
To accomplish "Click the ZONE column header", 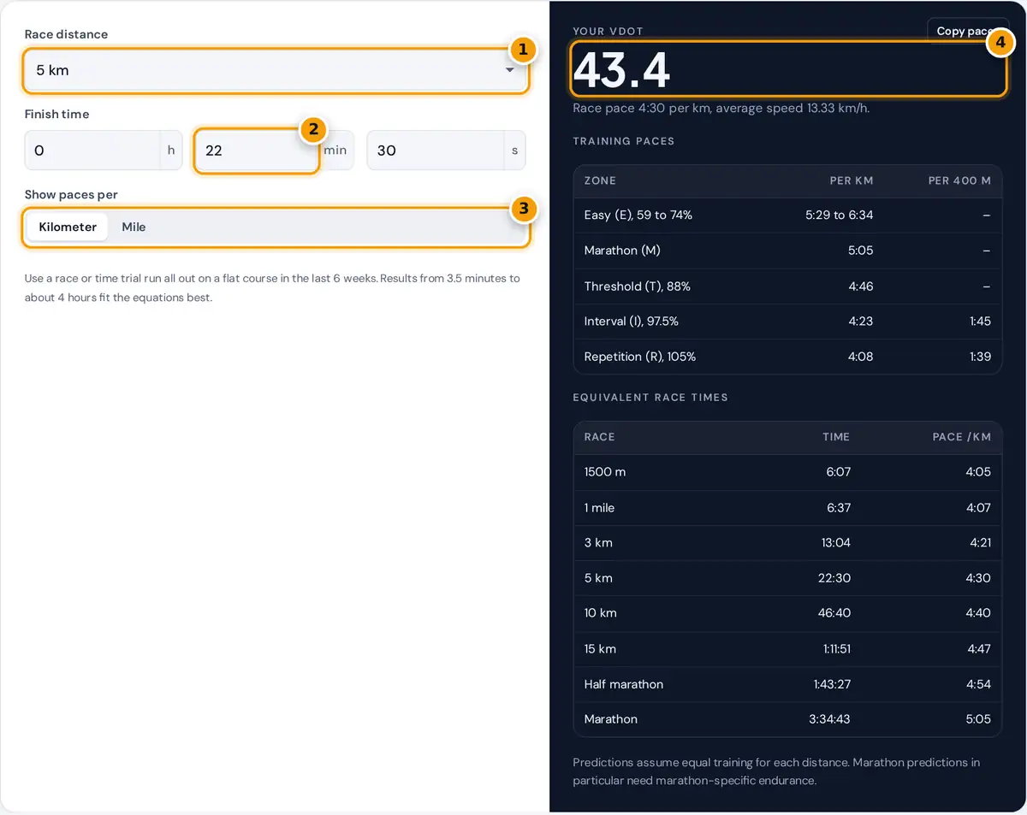I will point(600,181).
